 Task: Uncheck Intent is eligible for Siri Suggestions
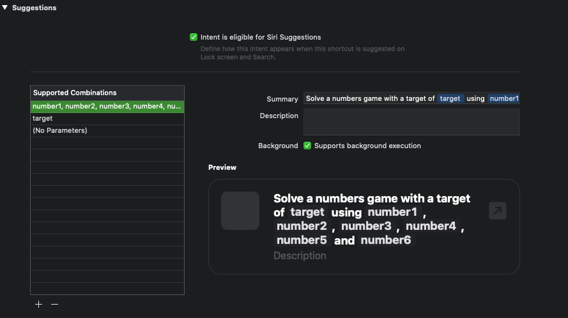[194, 37]
